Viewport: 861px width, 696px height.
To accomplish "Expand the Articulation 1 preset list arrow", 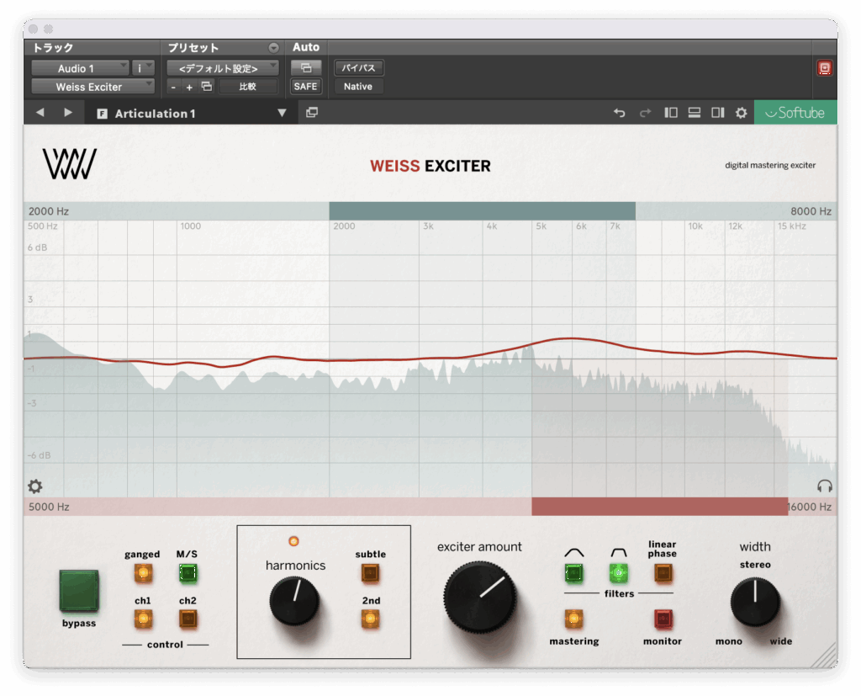I will [x=282, y=114].
